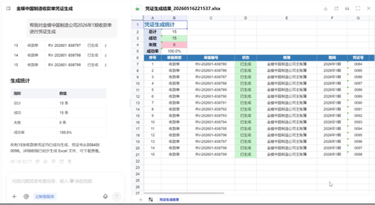Click the user prompt message bubble
This screenshot has height=205, width=375.
(x=72, y=28)
